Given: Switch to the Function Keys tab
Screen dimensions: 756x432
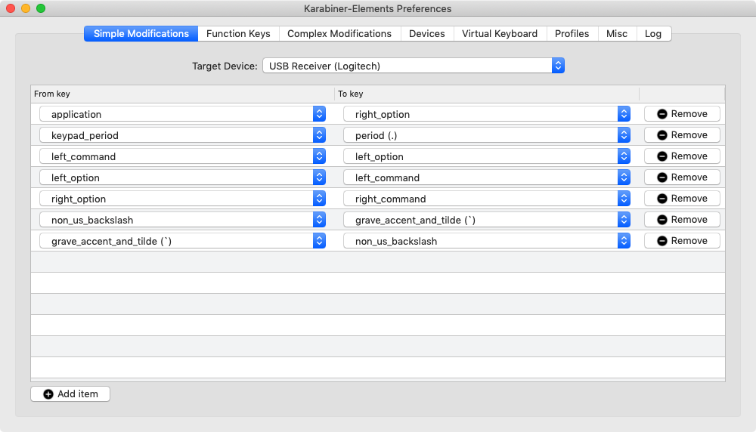Looking at the screenshot, I should (x=238, y=34).
